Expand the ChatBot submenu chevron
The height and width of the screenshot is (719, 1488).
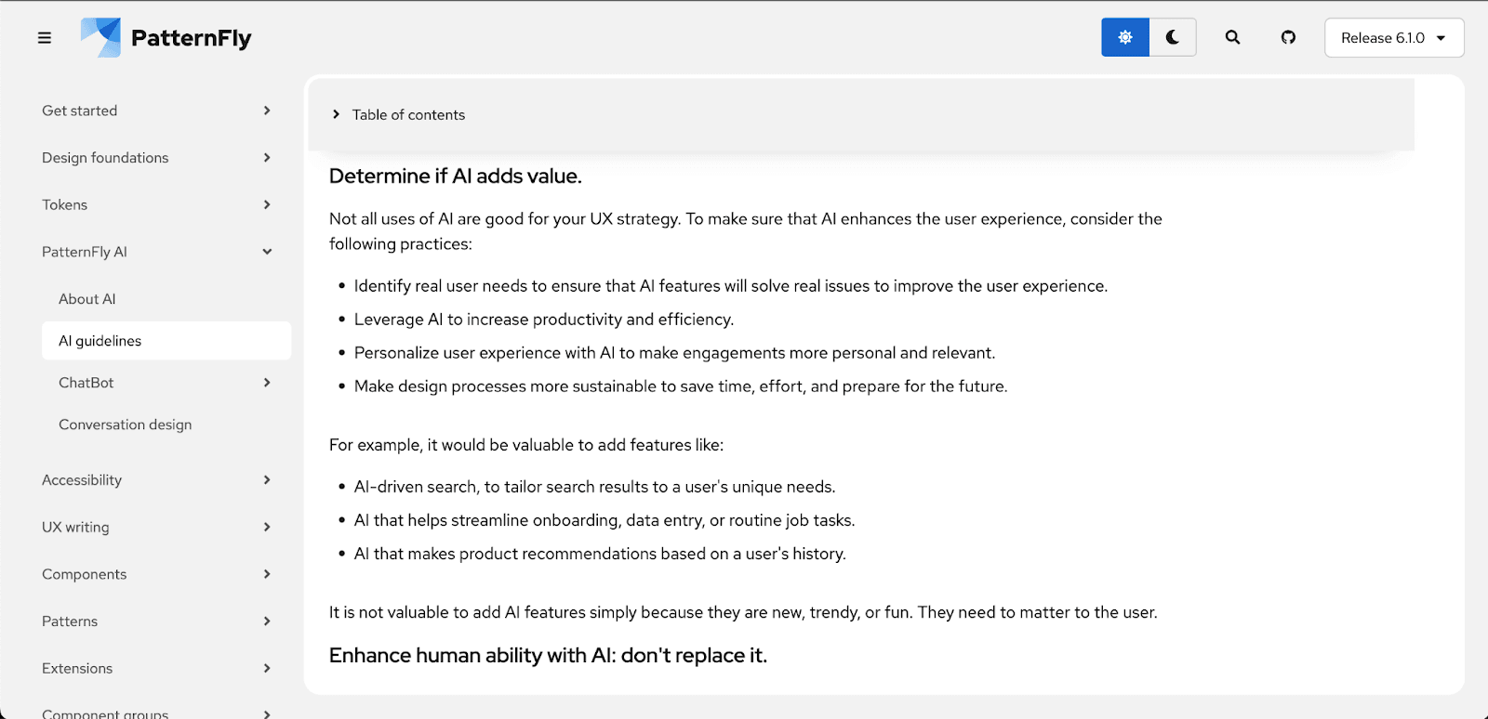click(x=267, y=383)
